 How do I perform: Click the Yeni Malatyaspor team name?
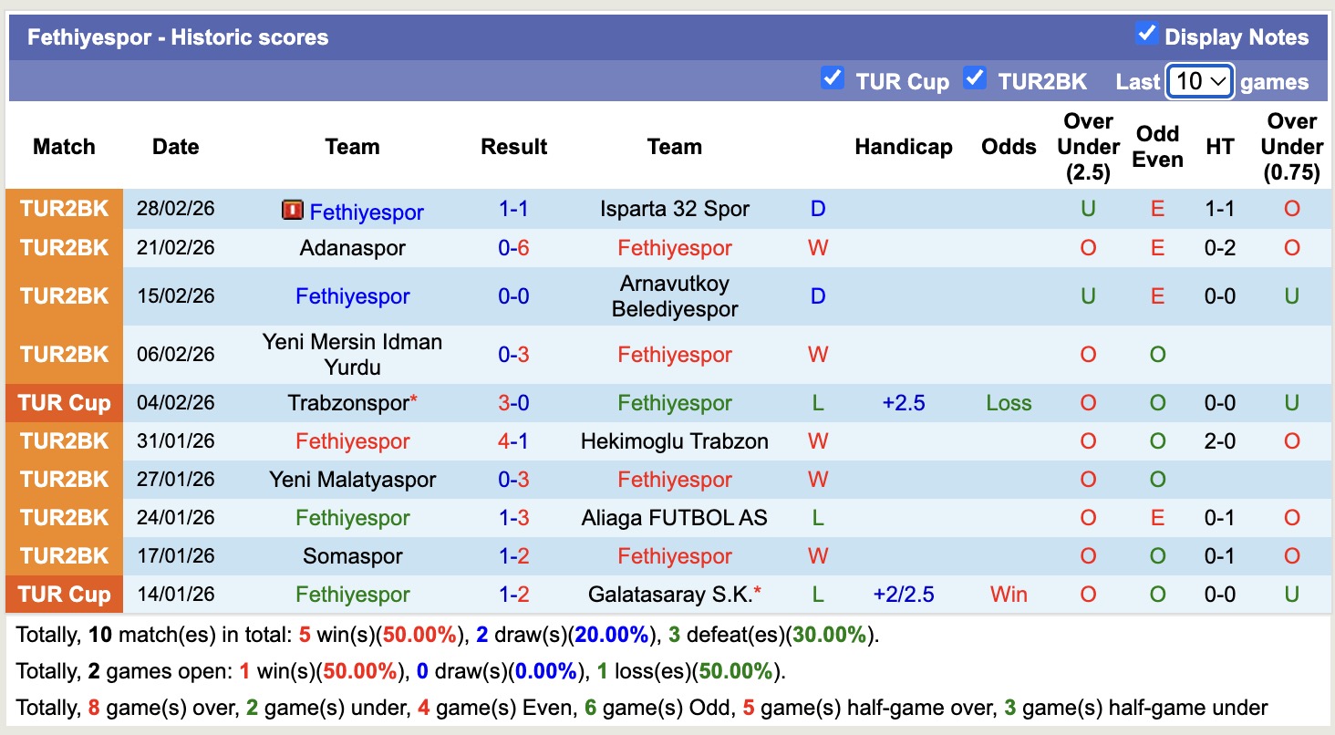(352, 479)
